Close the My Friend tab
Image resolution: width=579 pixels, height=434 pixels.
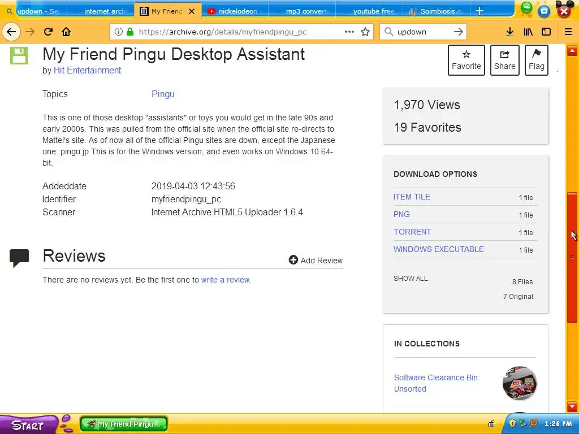[192, 11]
